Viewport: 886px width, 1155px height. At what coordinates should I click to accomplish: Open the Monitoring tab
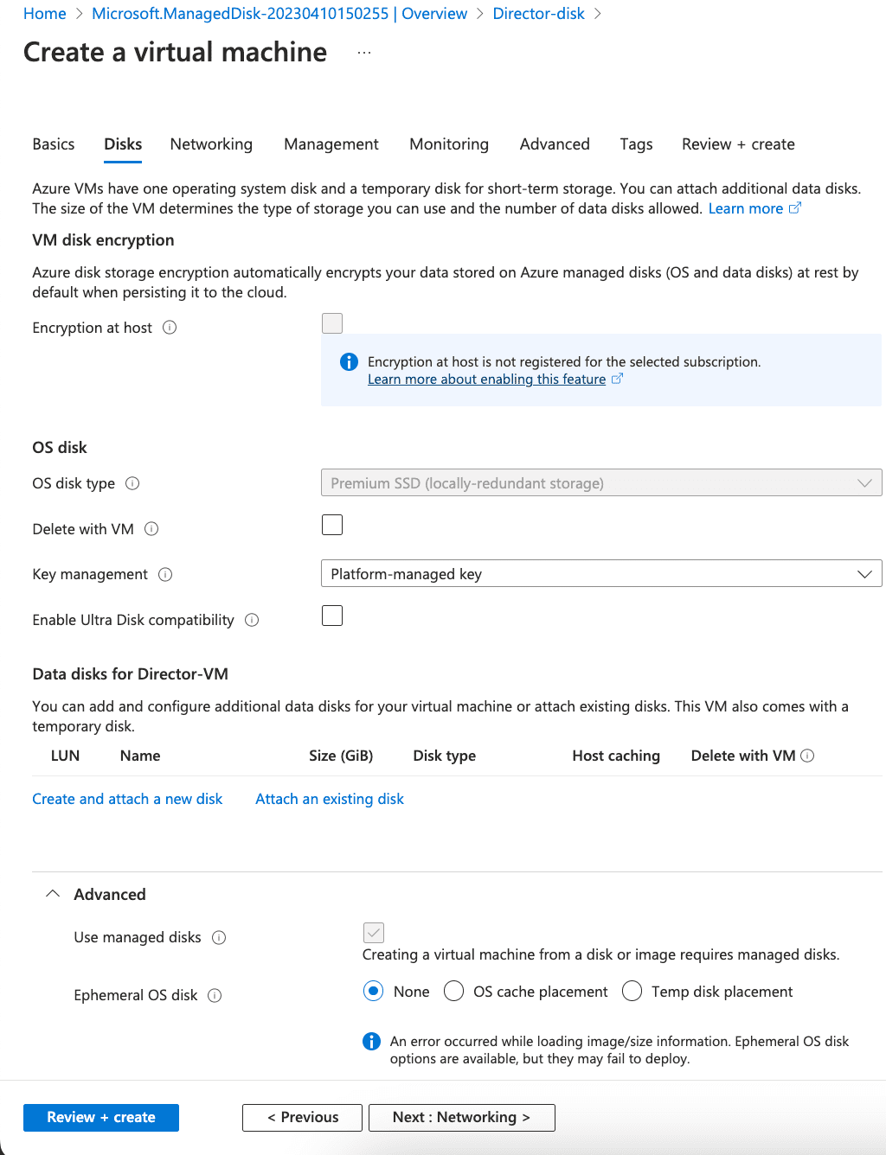pos(448,144)
